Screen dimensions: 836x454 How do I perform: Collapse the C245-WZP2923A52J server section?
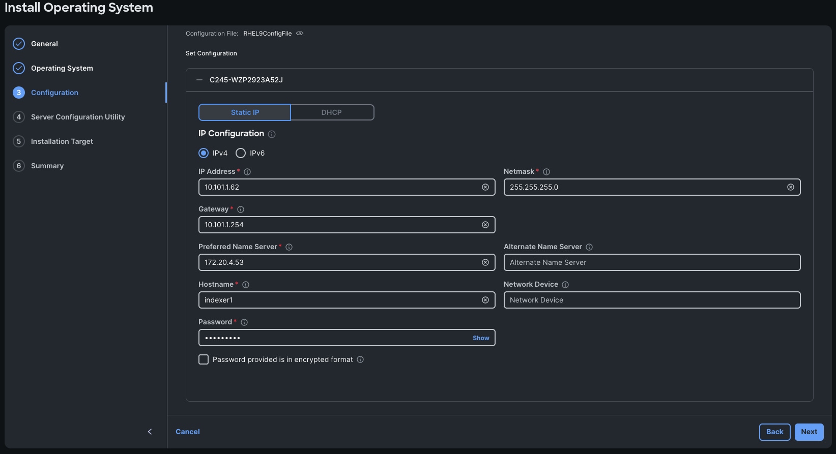pyautogui.click(x=199, y=80)
